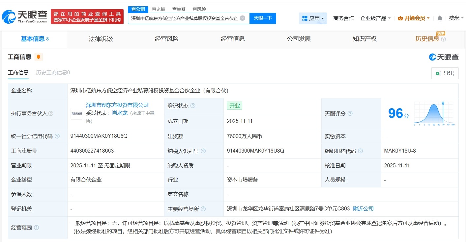Open the notification bell icon
Screen dimensions: 466x242
[439, 18]
